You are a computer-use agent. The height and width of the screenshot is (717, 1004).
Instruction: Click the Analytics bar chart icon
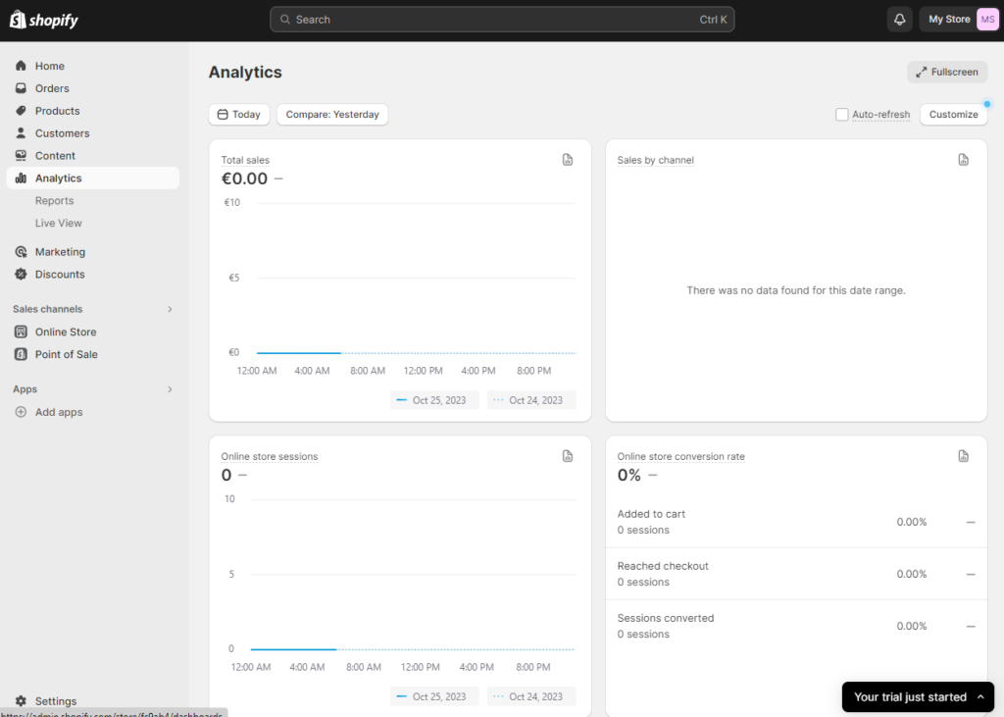point(21,178)
